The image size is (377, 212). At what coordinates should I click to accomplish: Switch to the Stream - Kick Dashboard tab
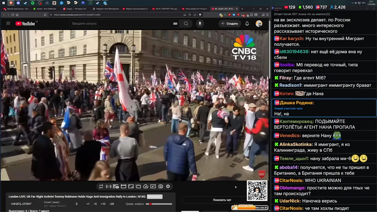tap(45, 9)
